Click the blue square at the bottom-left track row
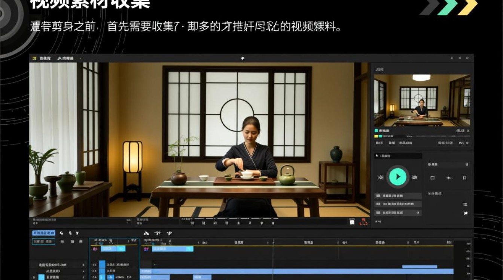 pyautogui.click(x=41, y=277)
